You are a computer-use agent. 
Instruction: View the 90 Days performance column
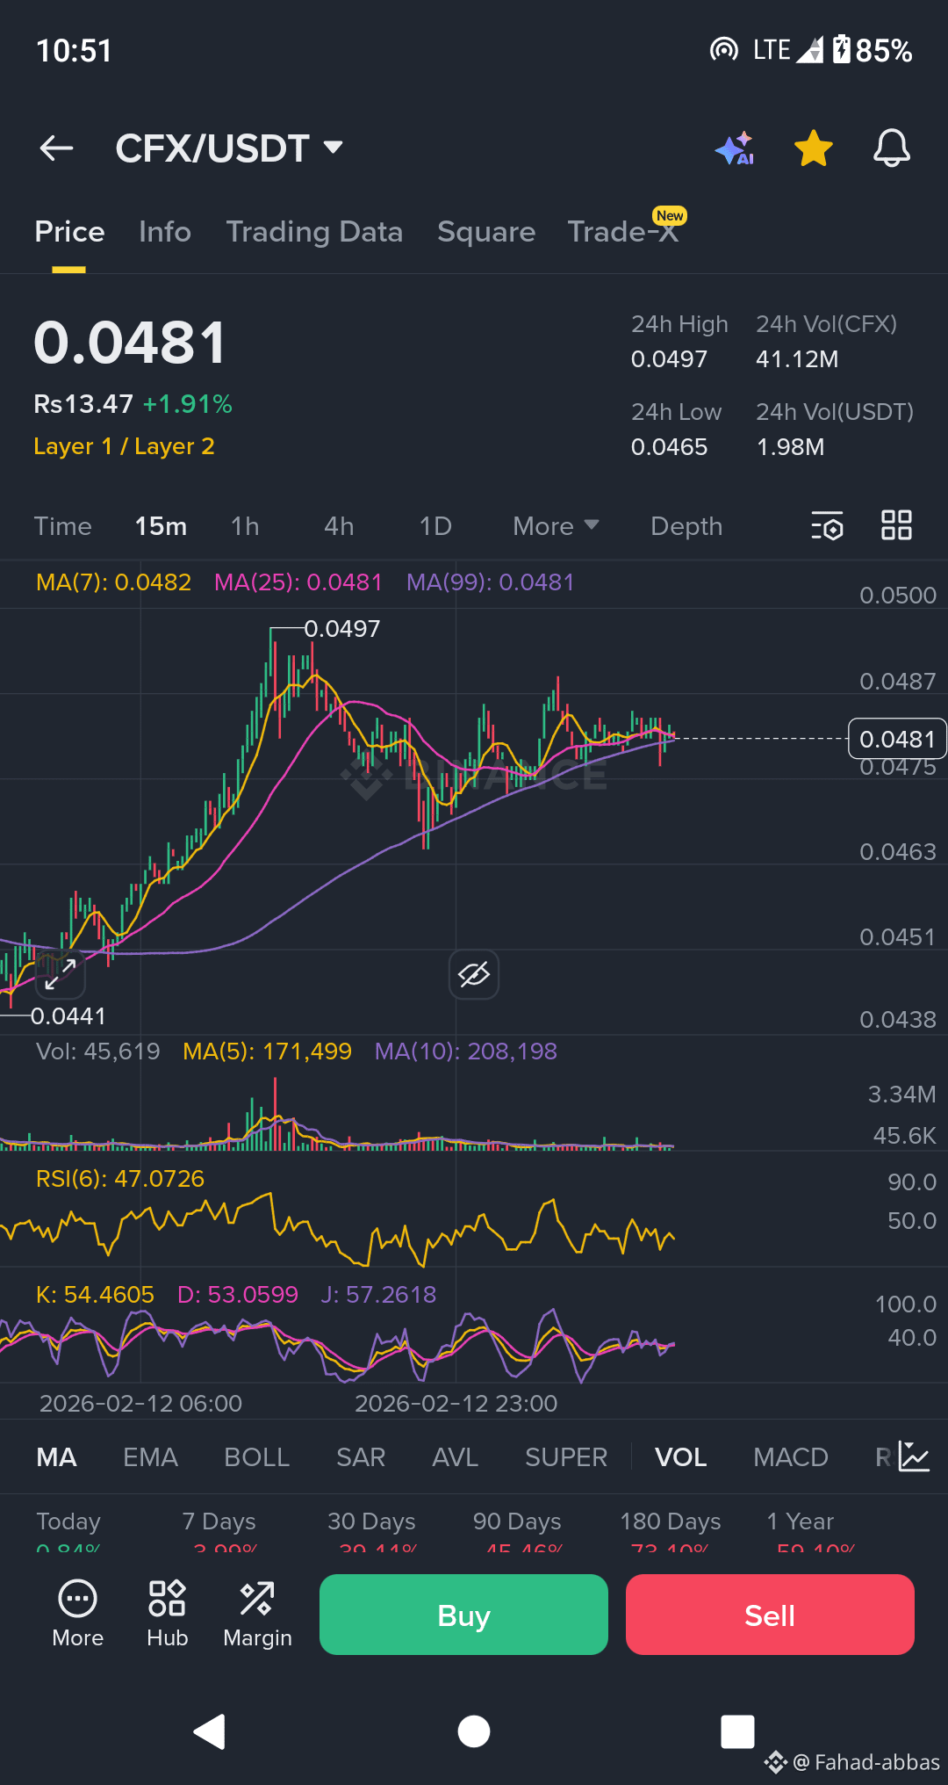[518, 1532]
